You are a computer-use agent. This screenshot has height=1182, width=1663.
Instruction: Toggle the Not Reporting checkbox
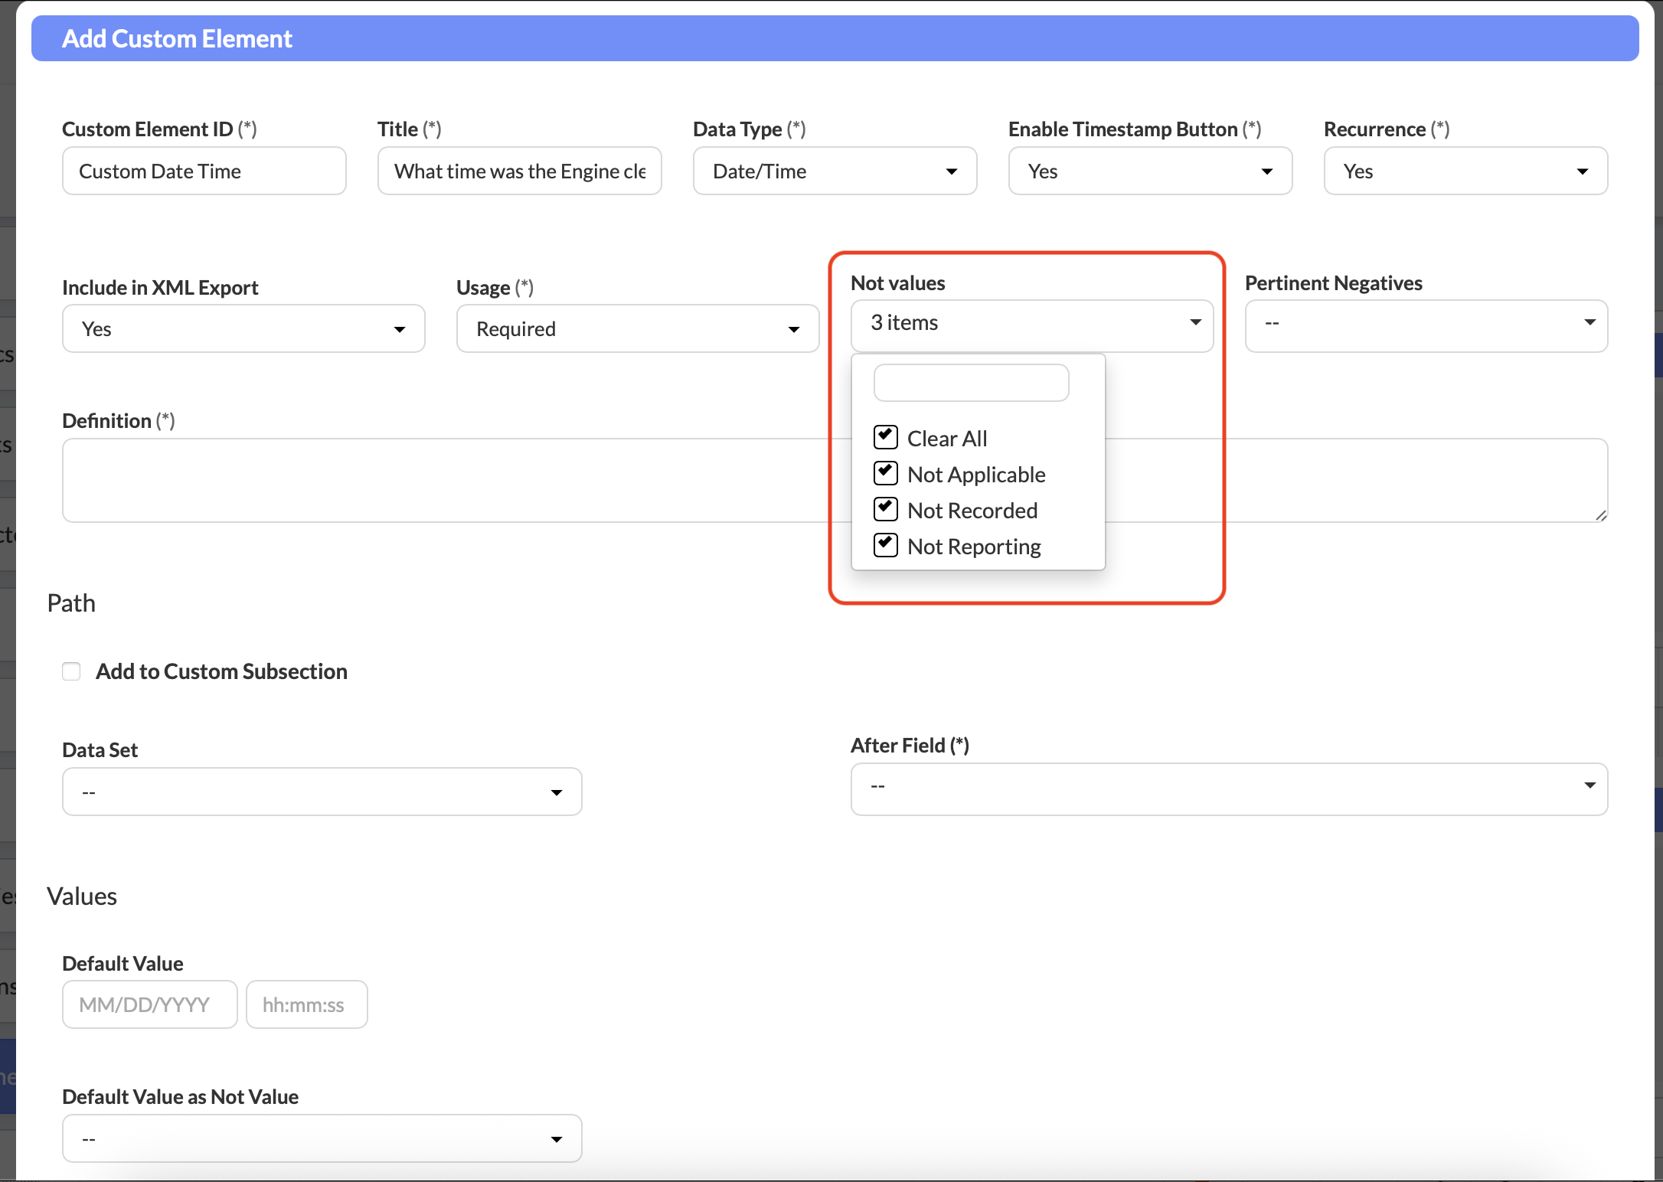click(886, 545)
